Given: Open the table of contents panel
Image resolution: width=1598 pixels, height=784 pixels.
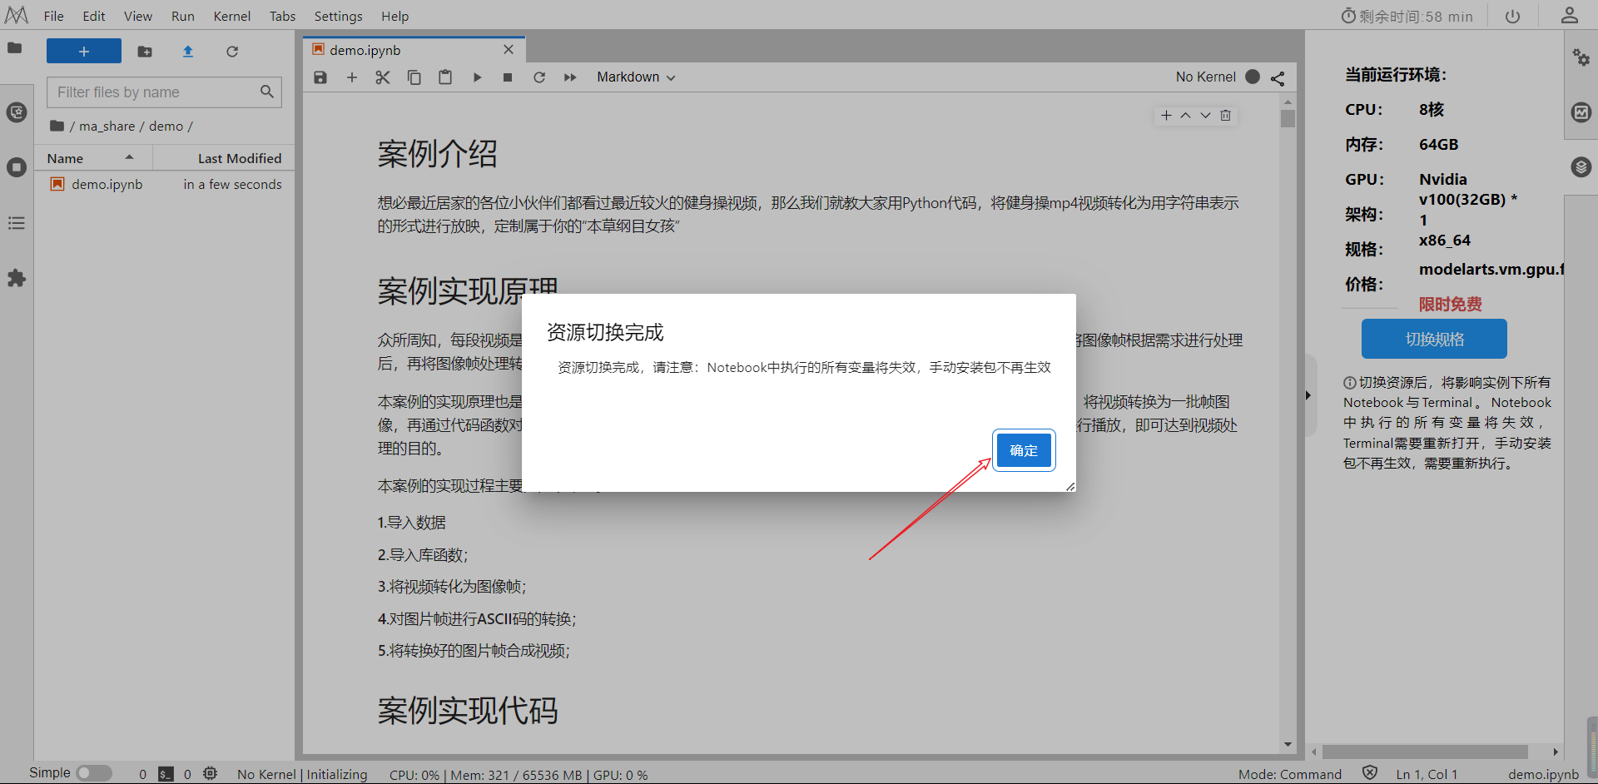Looking at the screenshot, I should point(17,223).
